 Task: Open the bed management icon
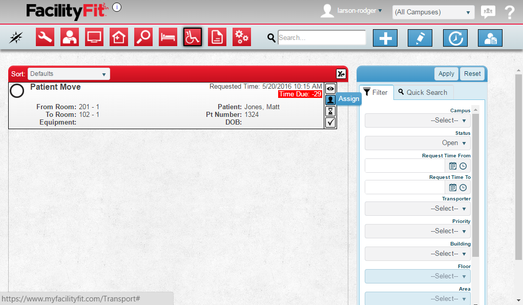pos(168,37)
